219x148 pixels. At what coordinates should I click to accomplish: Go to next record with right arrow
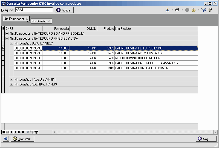[16, 132]
